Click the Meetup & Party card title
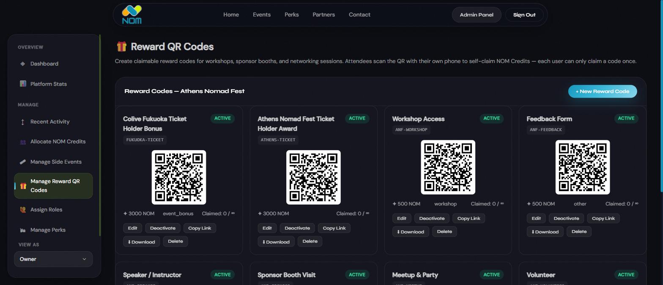 click(415, 275)
